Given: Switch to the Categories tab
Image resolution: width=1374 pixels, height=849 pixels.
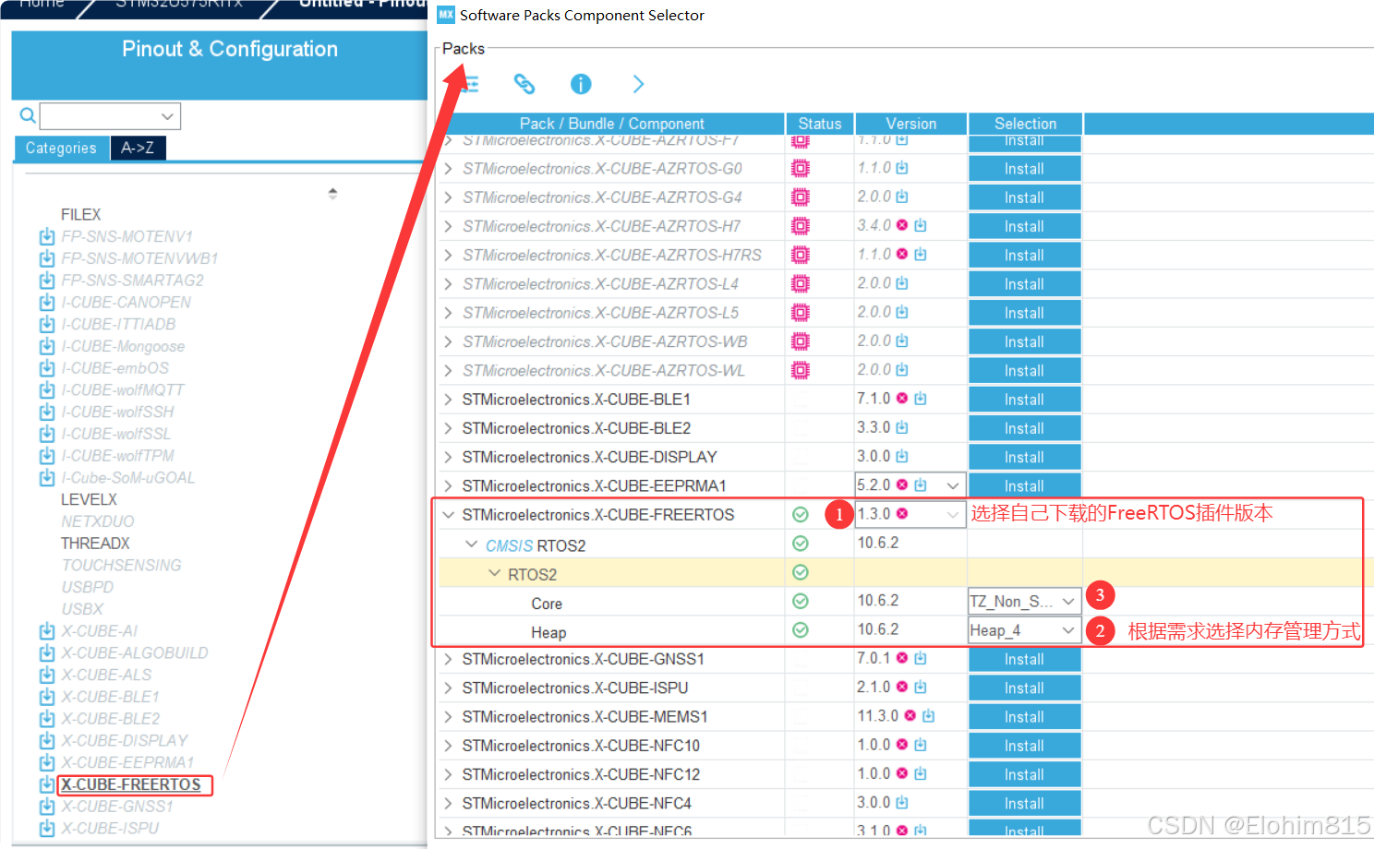Looking at the screenshot, I should pyautogui.click(x=61, y=148).
